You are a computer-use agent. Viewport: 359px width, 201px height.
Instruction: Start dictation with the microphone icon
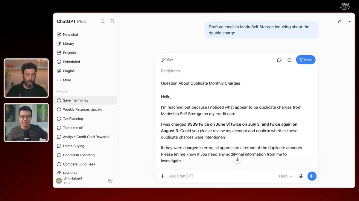coord(301,176)
